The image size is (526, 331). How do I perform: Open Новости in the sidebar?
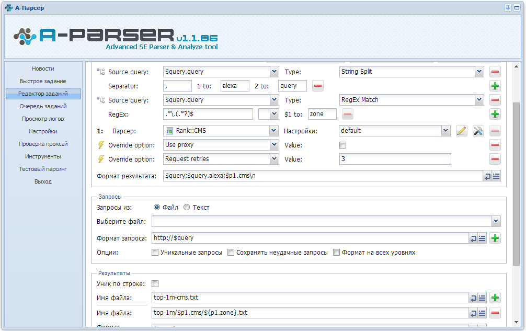43,69
